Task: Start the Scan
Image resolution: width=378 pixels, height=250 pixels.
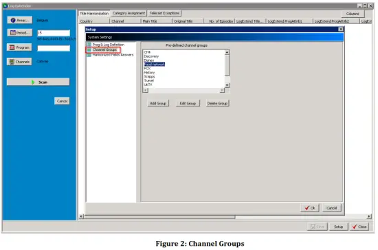Action: [38, 82]
